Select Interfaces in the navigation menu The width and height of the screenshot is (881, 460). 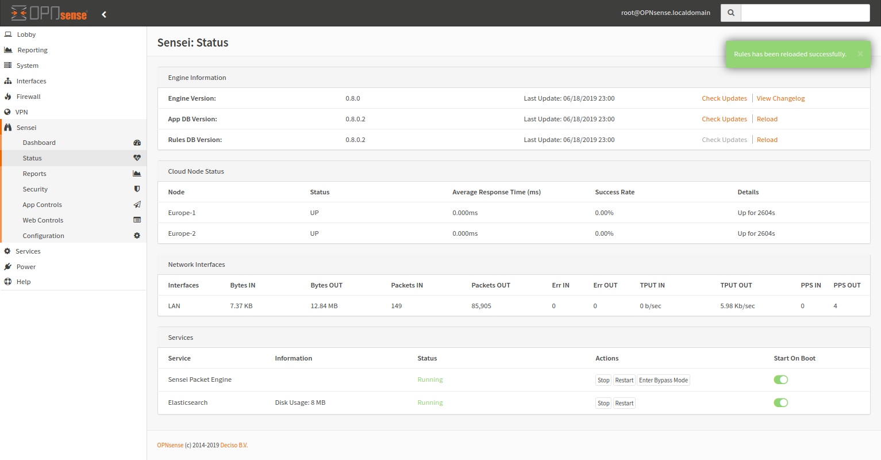point(30,80)
